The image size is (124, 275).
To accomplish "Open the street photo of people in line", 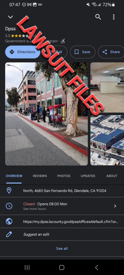I will pos(46,114).
